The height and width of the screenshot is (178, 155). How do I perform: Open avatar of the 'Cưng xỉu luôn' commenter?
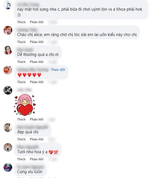point(8,167)
